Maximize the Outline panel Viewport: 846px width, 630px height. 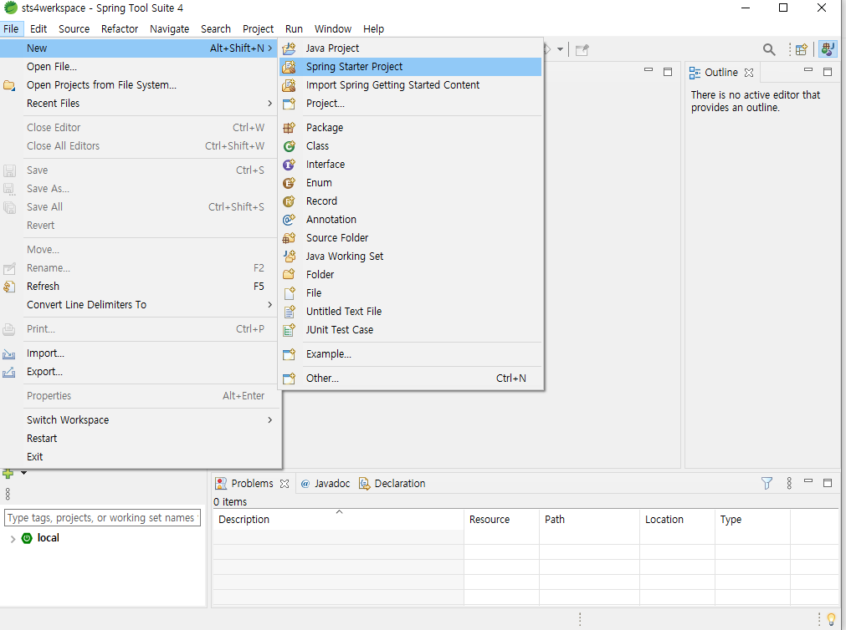(828, 72)
